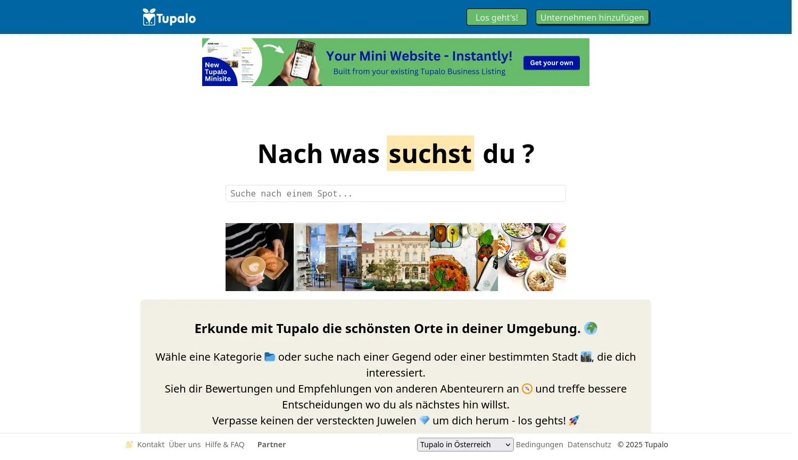Image resolution: width=798 pixels, height=460 pixels.
Task: Click the folder emoji next to Kategorie
Action: (270, 357)
